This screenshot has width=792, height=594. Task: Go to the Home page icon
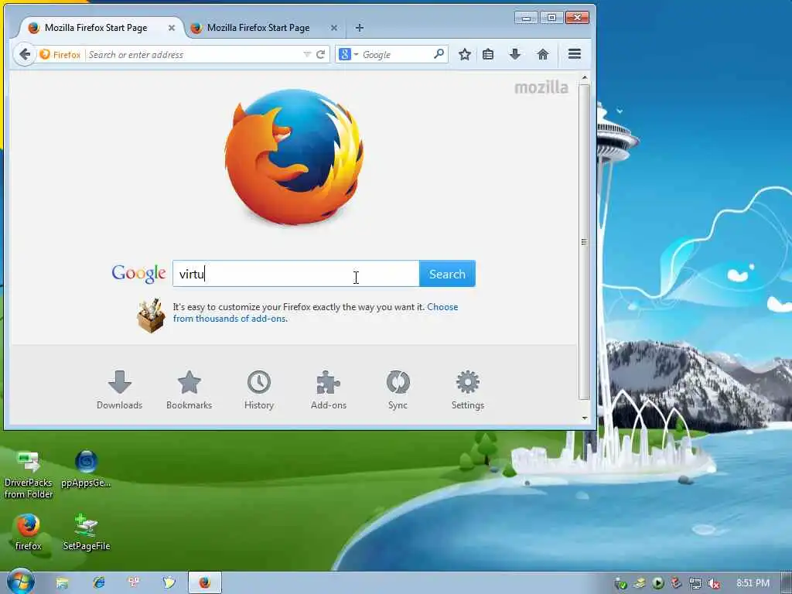click(542, 54)
